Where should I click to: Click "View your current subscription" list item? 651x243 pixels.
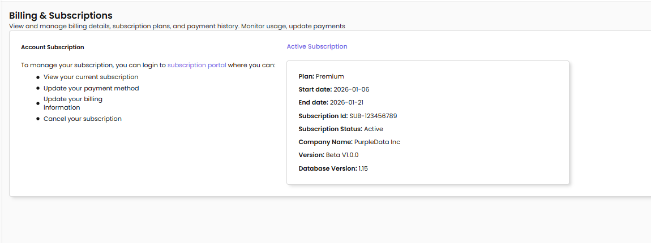pyautogui.click(x=91, y=77)
